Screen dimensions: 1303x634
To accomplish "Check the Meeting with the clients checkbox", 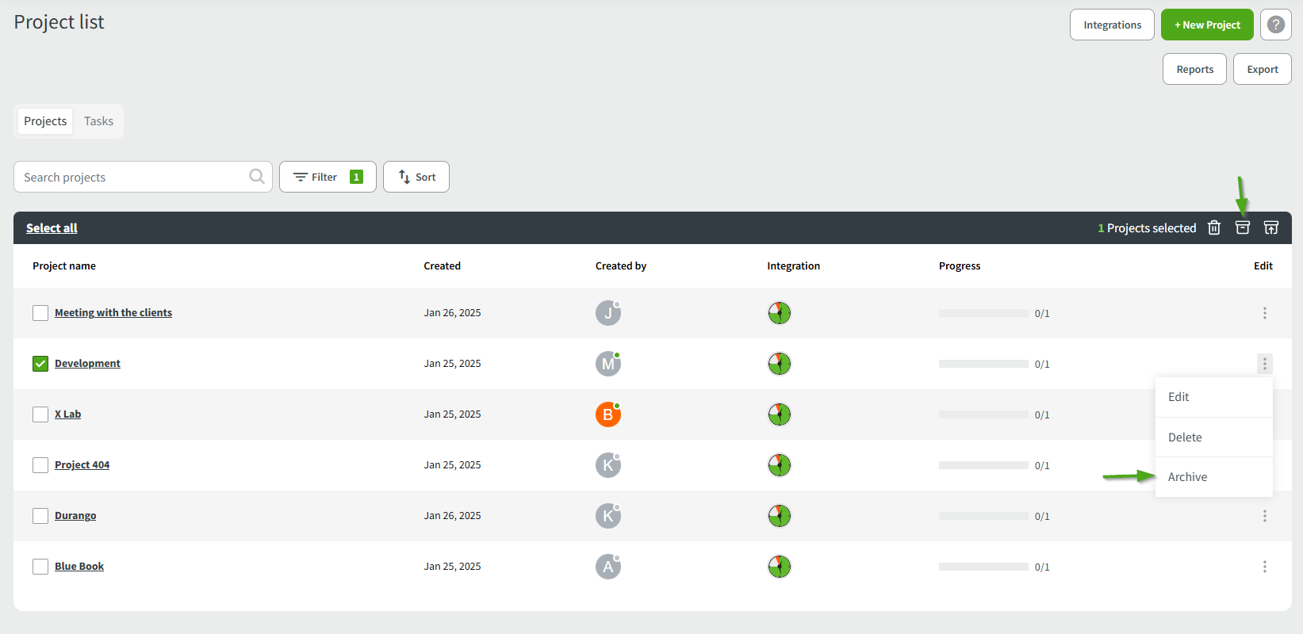I will point(40,313).
